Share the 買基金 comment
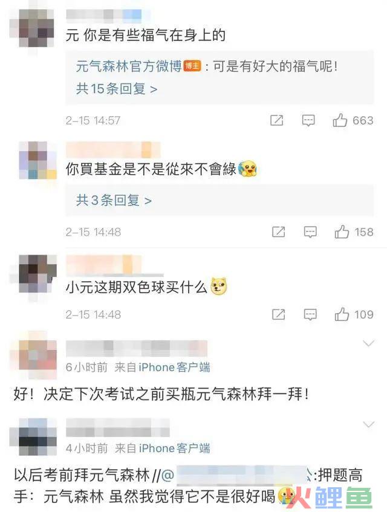Screen dimensions: 387x512 point(279,232)
